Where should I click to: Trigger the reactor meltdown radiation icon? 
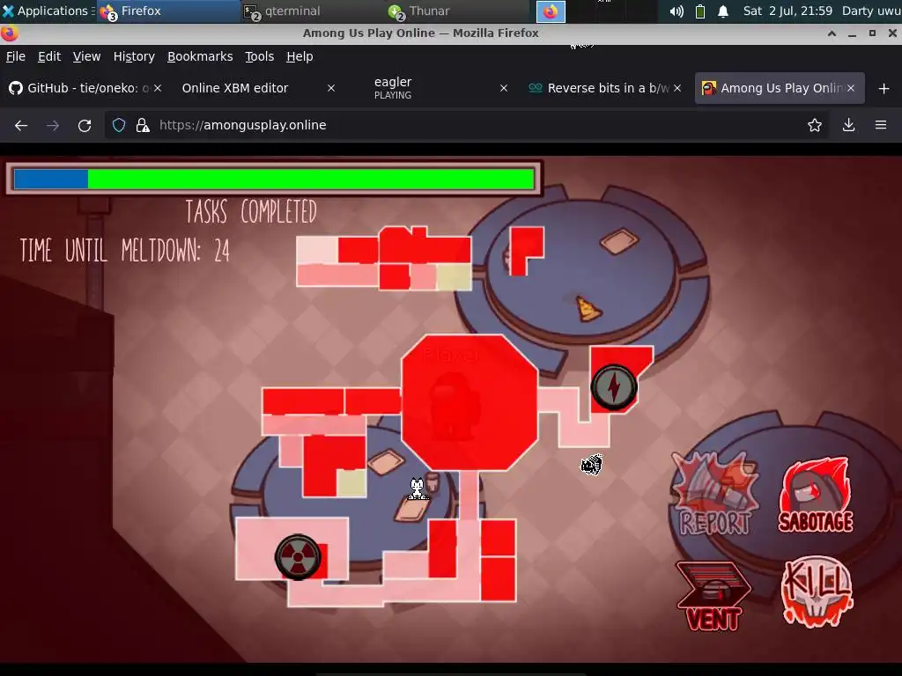[x=298, y=556]
